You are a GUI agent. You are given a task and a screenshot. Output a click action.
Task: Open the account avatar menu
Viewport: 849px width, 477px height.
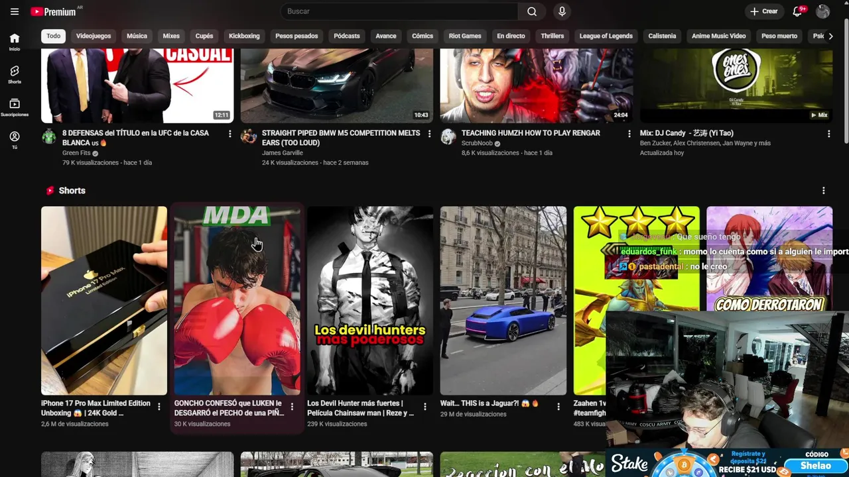823,11
